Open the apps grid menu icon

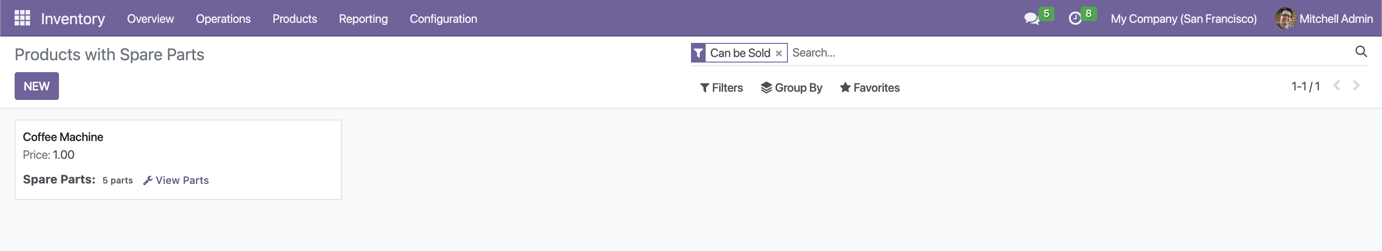point(22,18)
